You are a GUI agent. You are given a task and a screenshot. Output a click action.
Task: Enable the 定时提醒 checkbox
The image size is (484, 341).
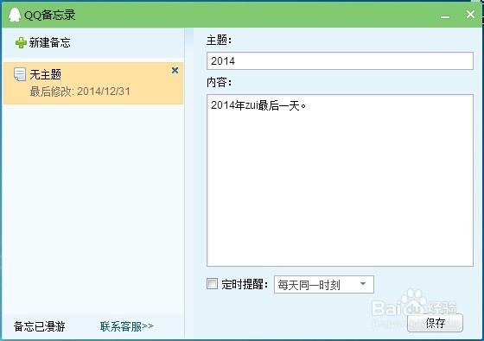(x=212, y=284)
